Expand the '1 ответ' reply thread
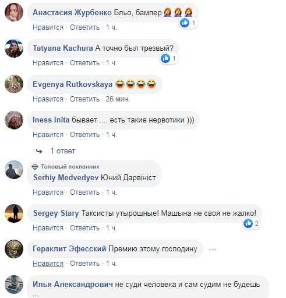Viewport: 286px width, 298px height. 63,151
